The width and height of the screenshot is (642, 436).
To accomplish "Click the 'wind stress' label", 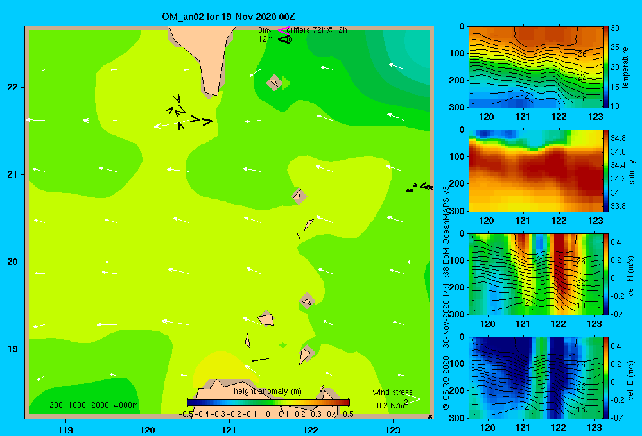I will click(x=393, y=392).
